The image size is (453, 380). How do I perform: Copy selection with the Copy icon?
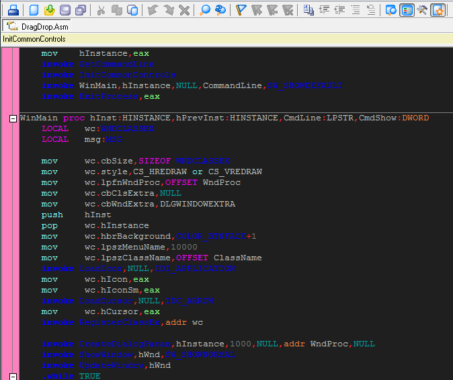(117, 10)
